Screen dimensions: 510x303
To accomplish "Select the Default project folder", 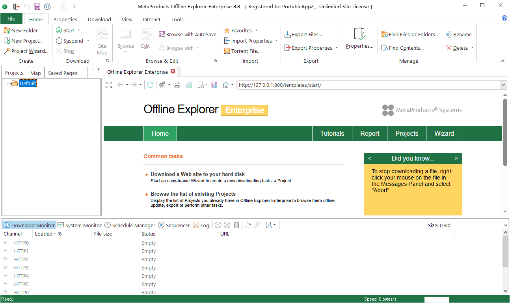I will click(28, 83).
